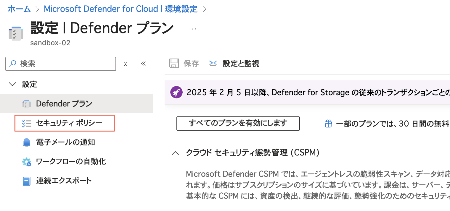
Task: Click the purple rocket notification icon
Action: point(176,92)
